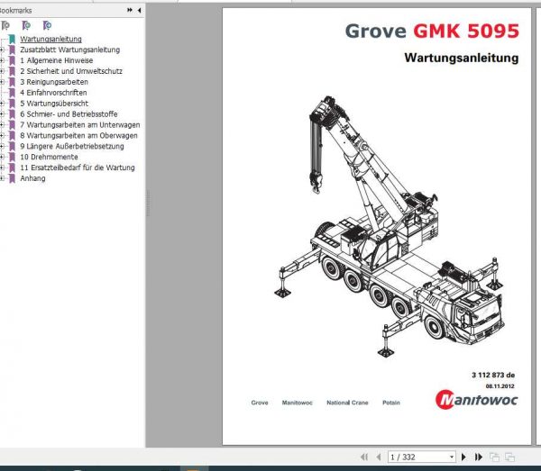Open bookmark 5 Wartungsübersicht
The width and height of the screenshot is (541, 471).
54,103
